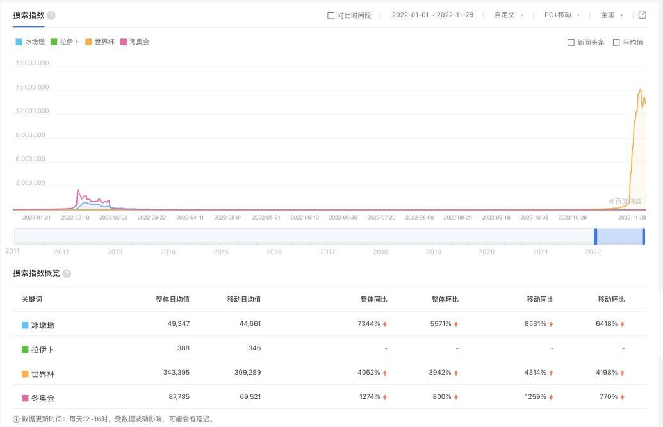Click the highlighted 2022 range in timeline bar
Viewport: 663px width, 427px height.
coord(619,236)
